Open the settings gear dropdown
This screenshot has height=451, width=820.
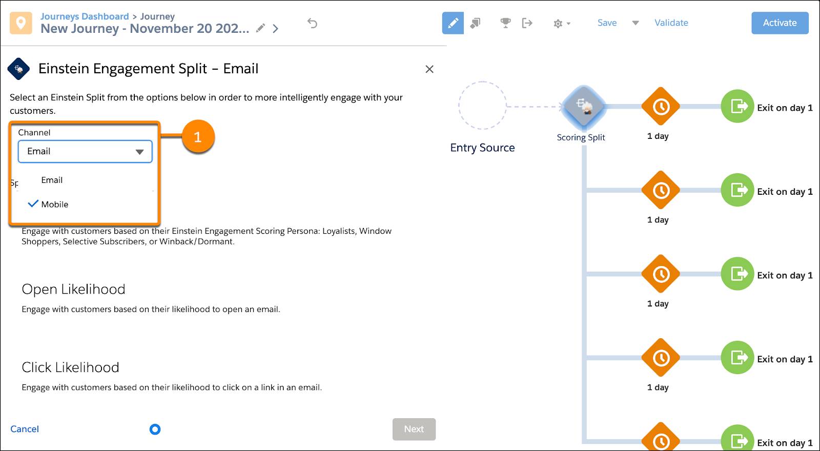coord(562,24)
